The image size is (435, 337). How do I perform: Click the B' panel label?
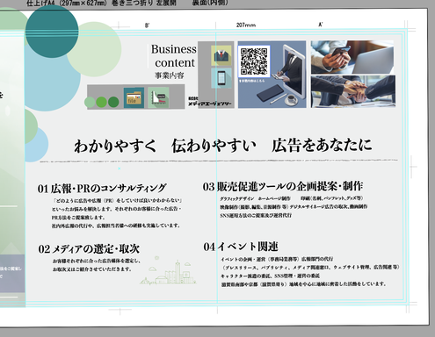(148, 25)
